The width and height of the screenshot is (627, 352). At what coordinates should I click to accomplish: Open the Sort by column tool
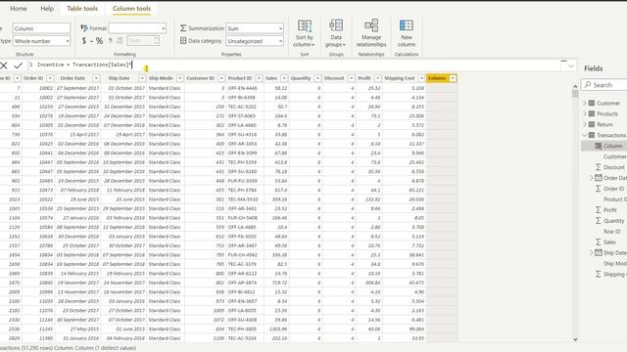tap(305, 33)
